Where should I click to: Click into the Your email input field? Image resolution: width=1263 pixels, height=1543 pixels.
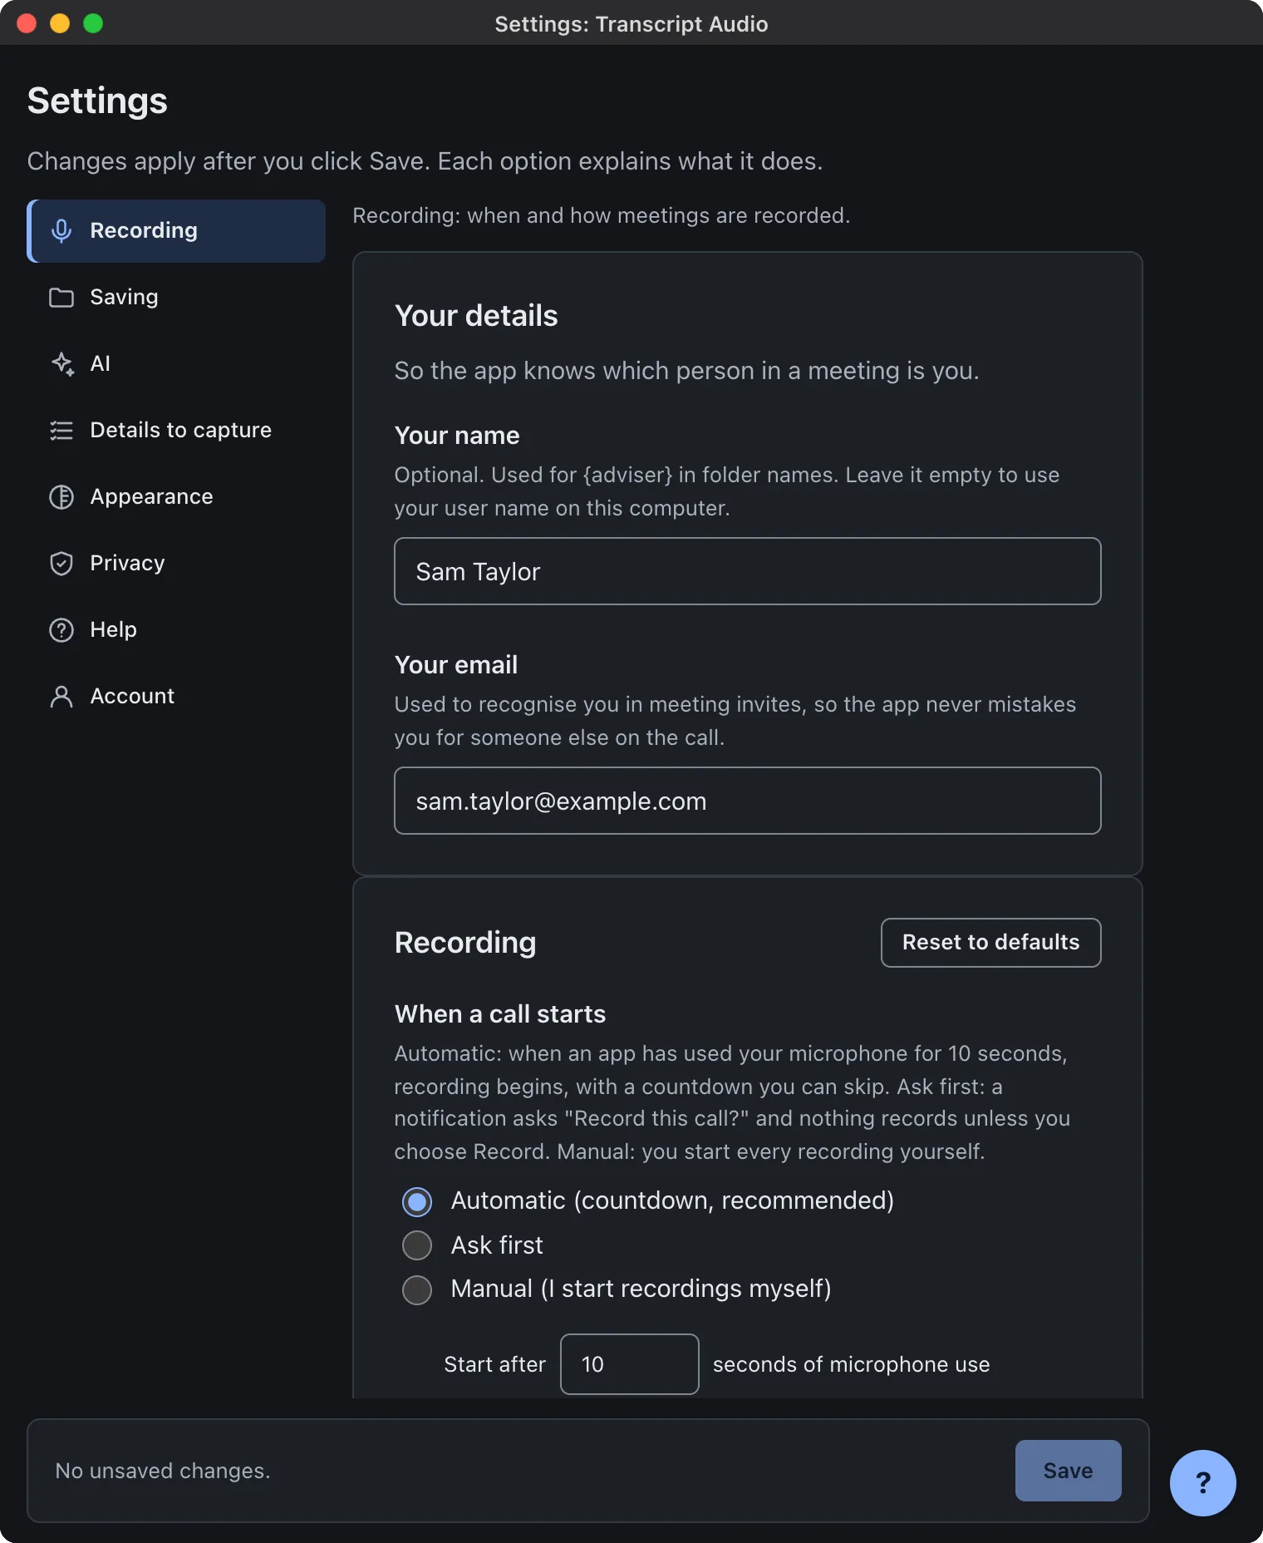click(x=747, y=801)
